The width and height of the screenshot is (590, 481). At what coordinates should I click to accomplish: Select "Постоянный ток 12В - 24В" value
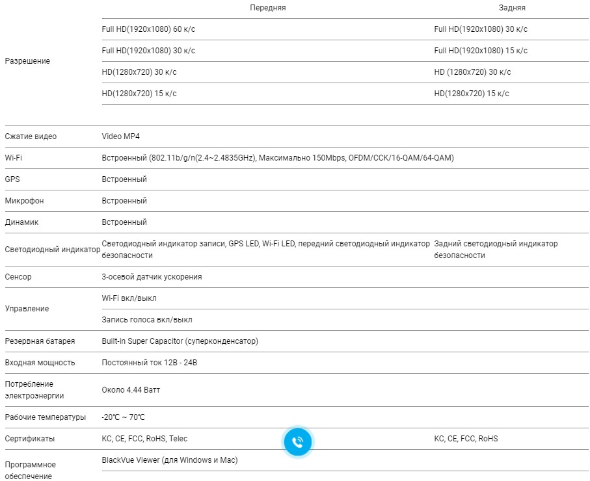click(x=149, y=363)
